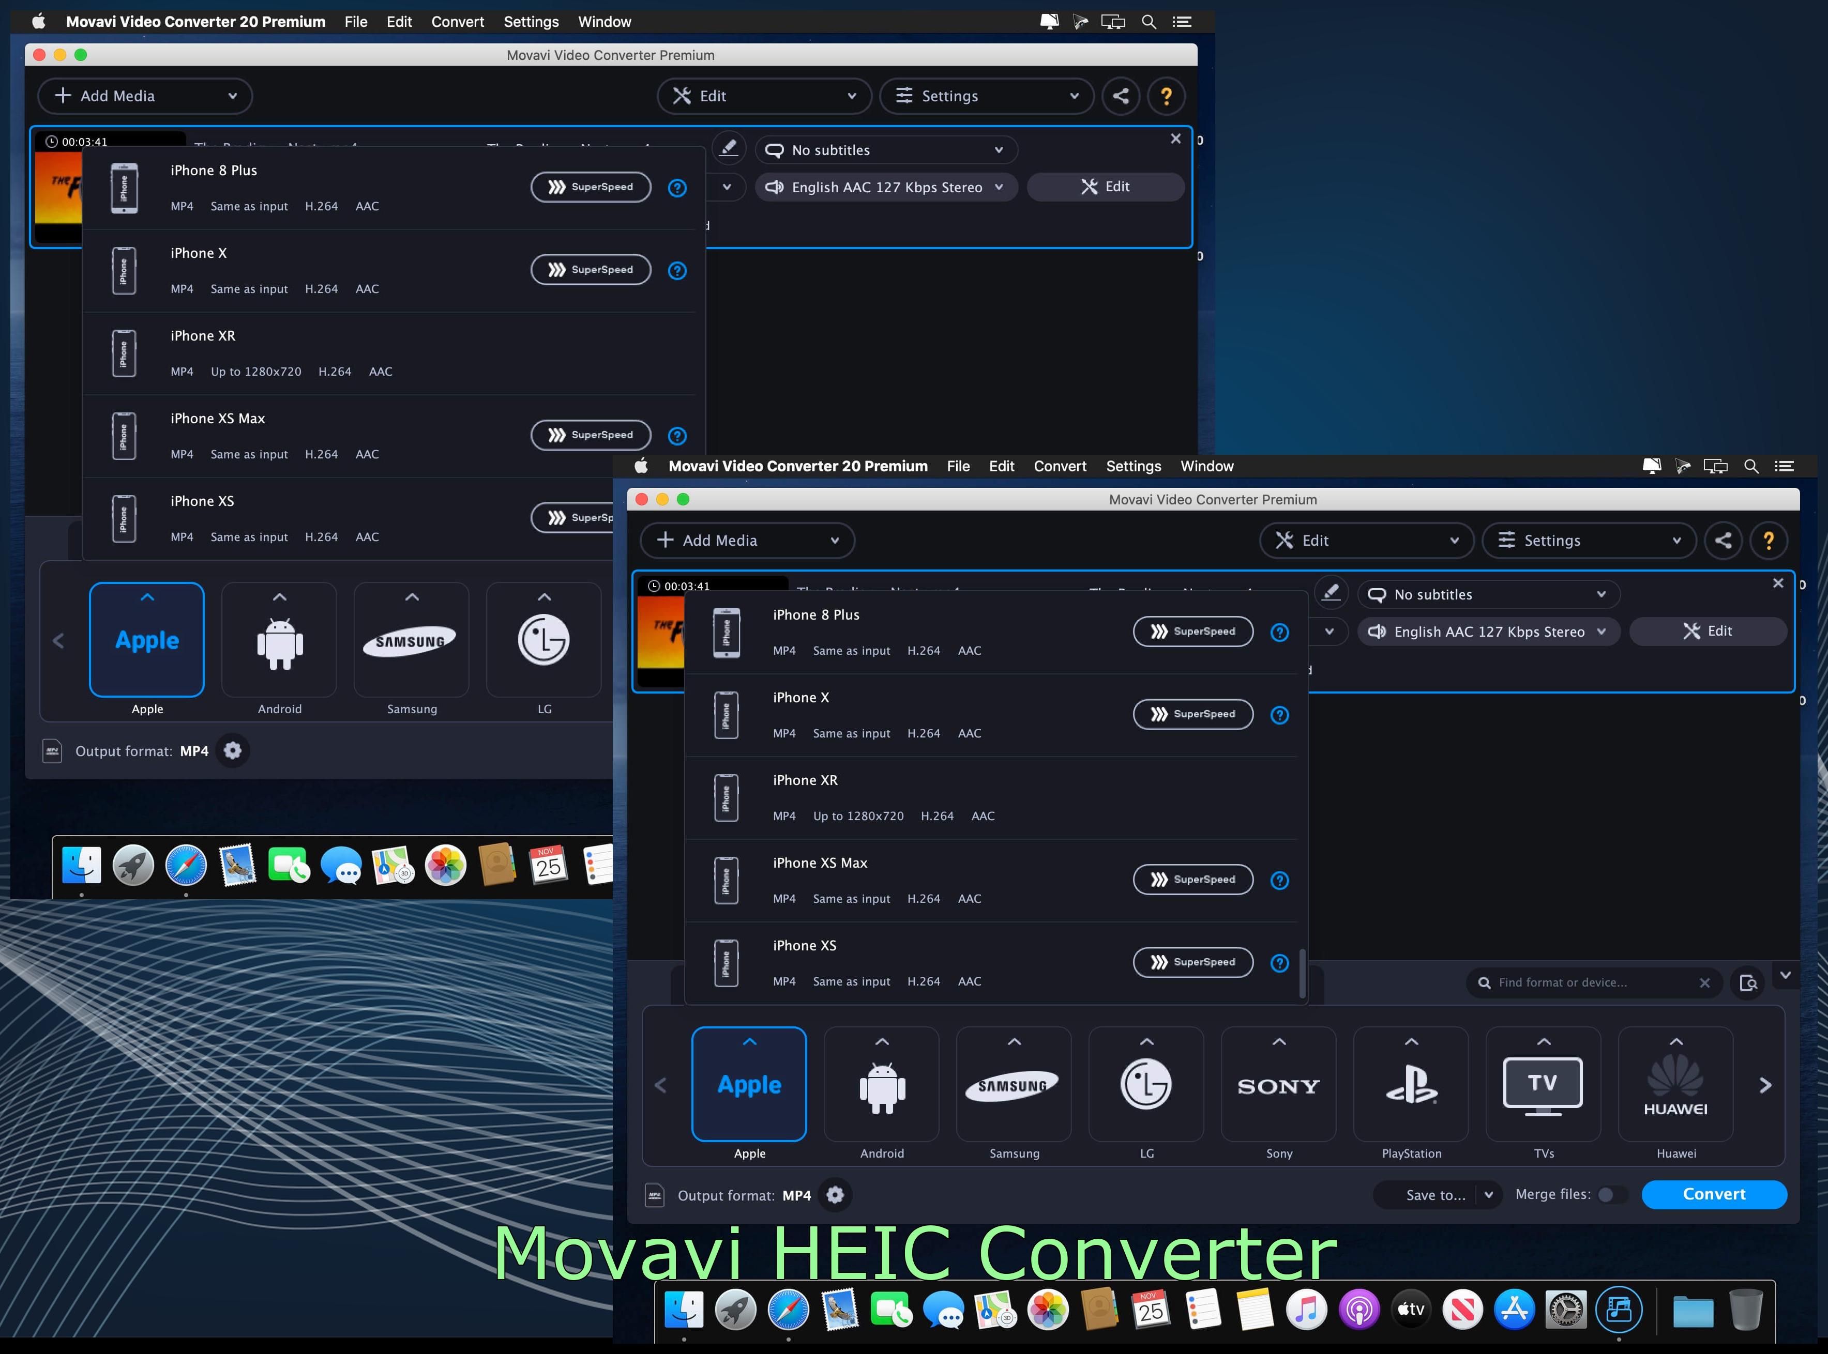
Task: Open App Store in the bottom dock
Action: pyautogui.click(x=1514, y=1310)
